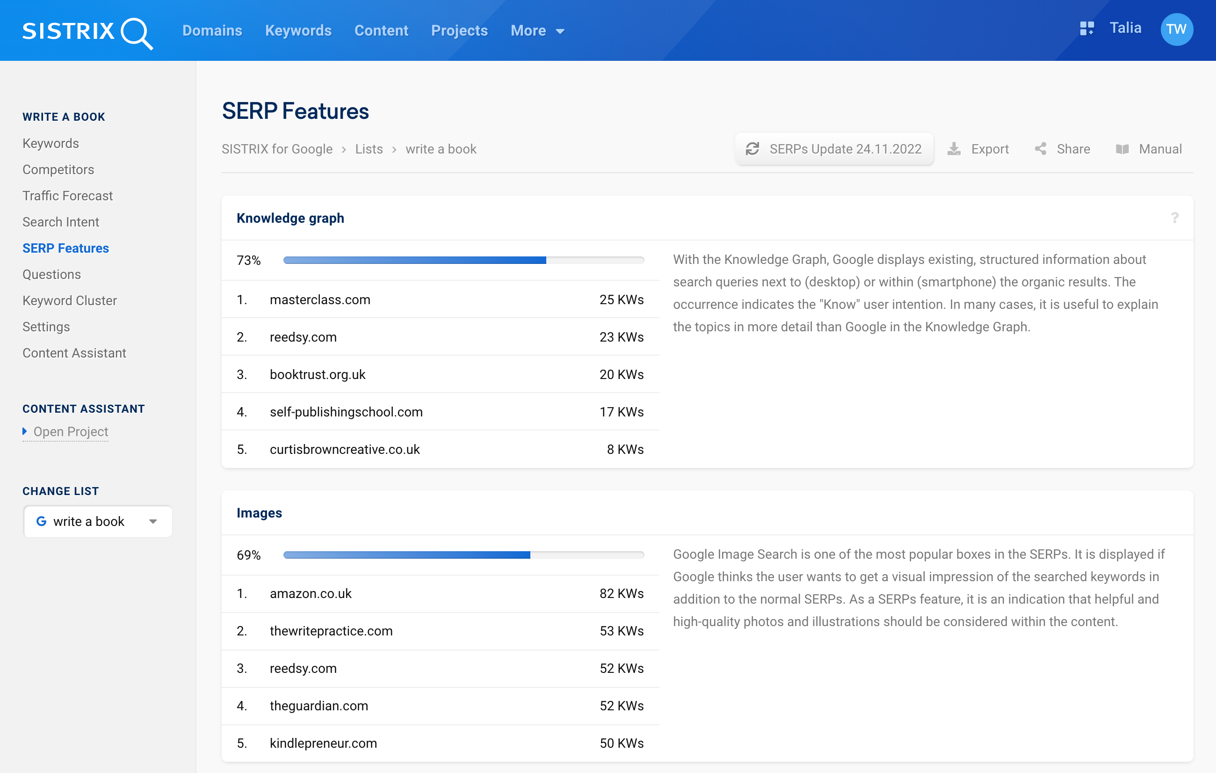Click the Export button label
The image size is (1216, 773).
tap(990, 149)
